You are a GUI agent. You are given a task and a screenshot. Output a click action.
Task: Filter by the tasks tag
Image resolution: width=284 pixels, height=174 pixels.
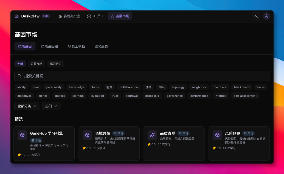tap(261, 87)
